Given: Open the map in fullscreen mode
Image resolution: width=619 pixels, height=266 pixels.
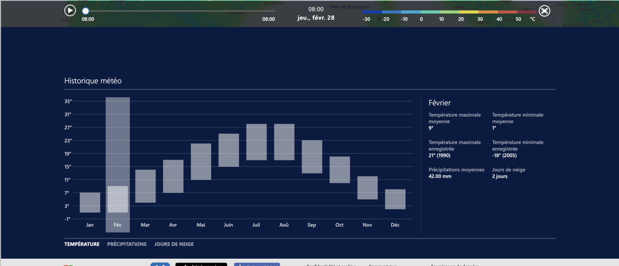Looking at the screenshot, I should tap(544, 11).
